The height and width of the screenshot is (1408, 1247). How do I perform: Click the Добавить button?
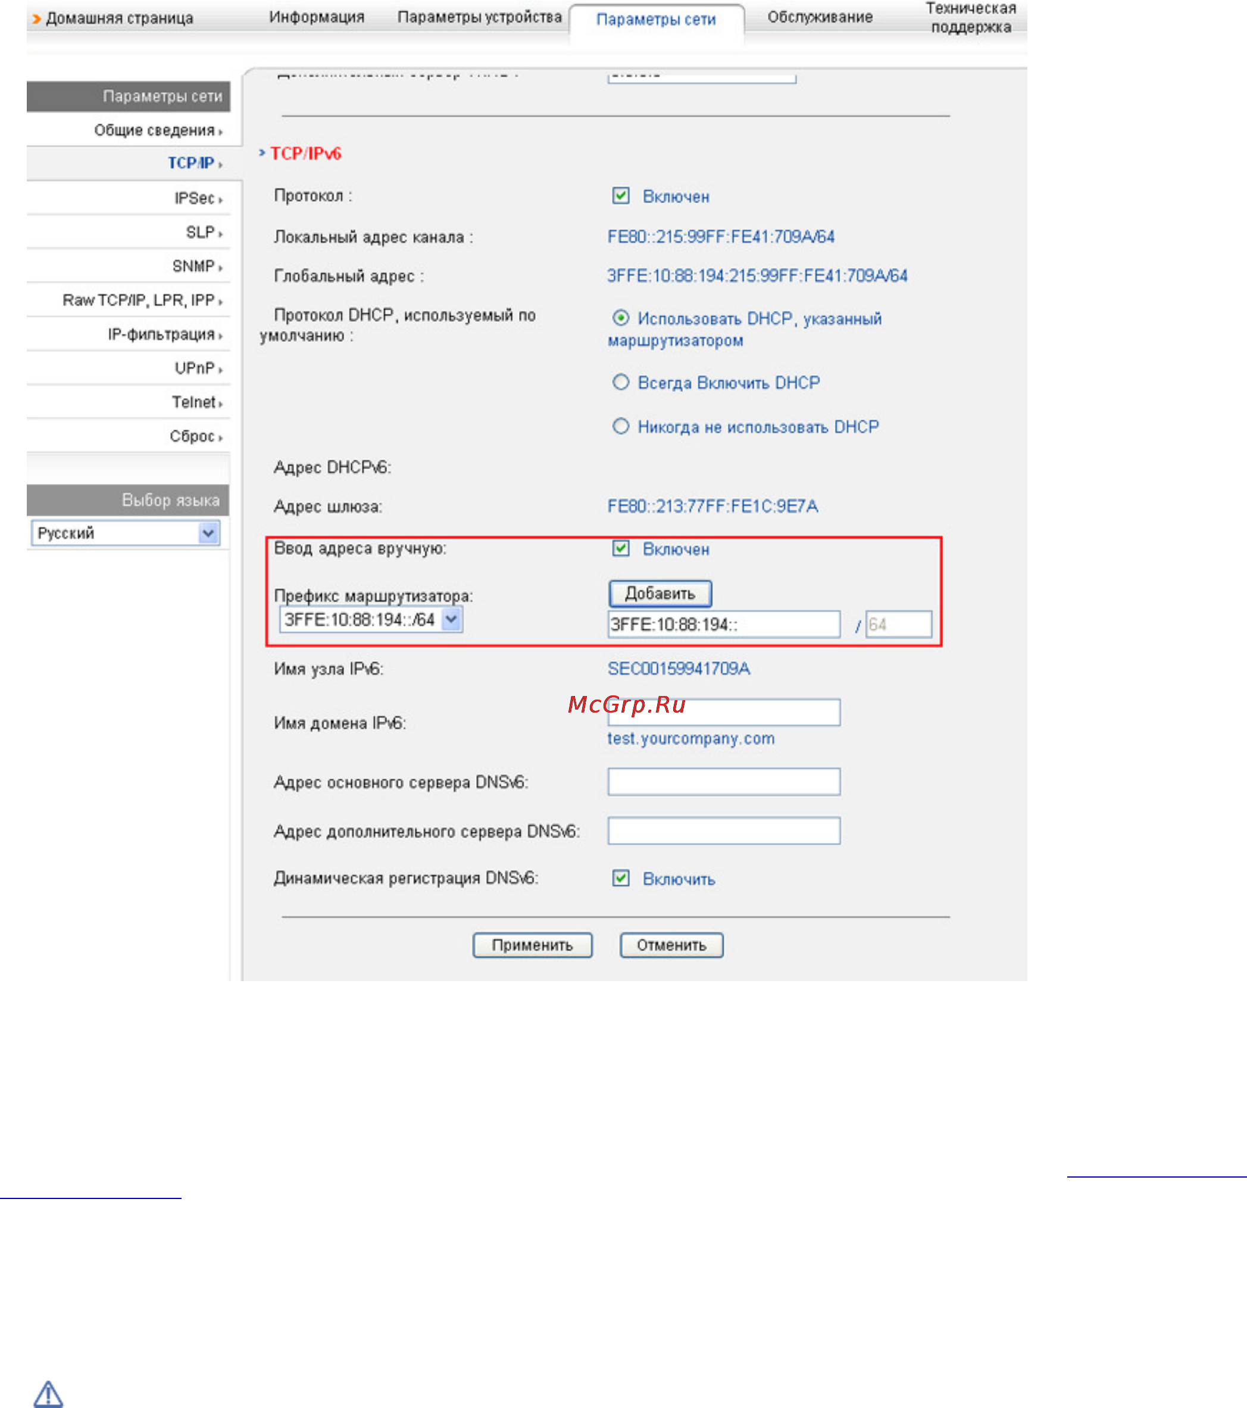pos(660,593)
